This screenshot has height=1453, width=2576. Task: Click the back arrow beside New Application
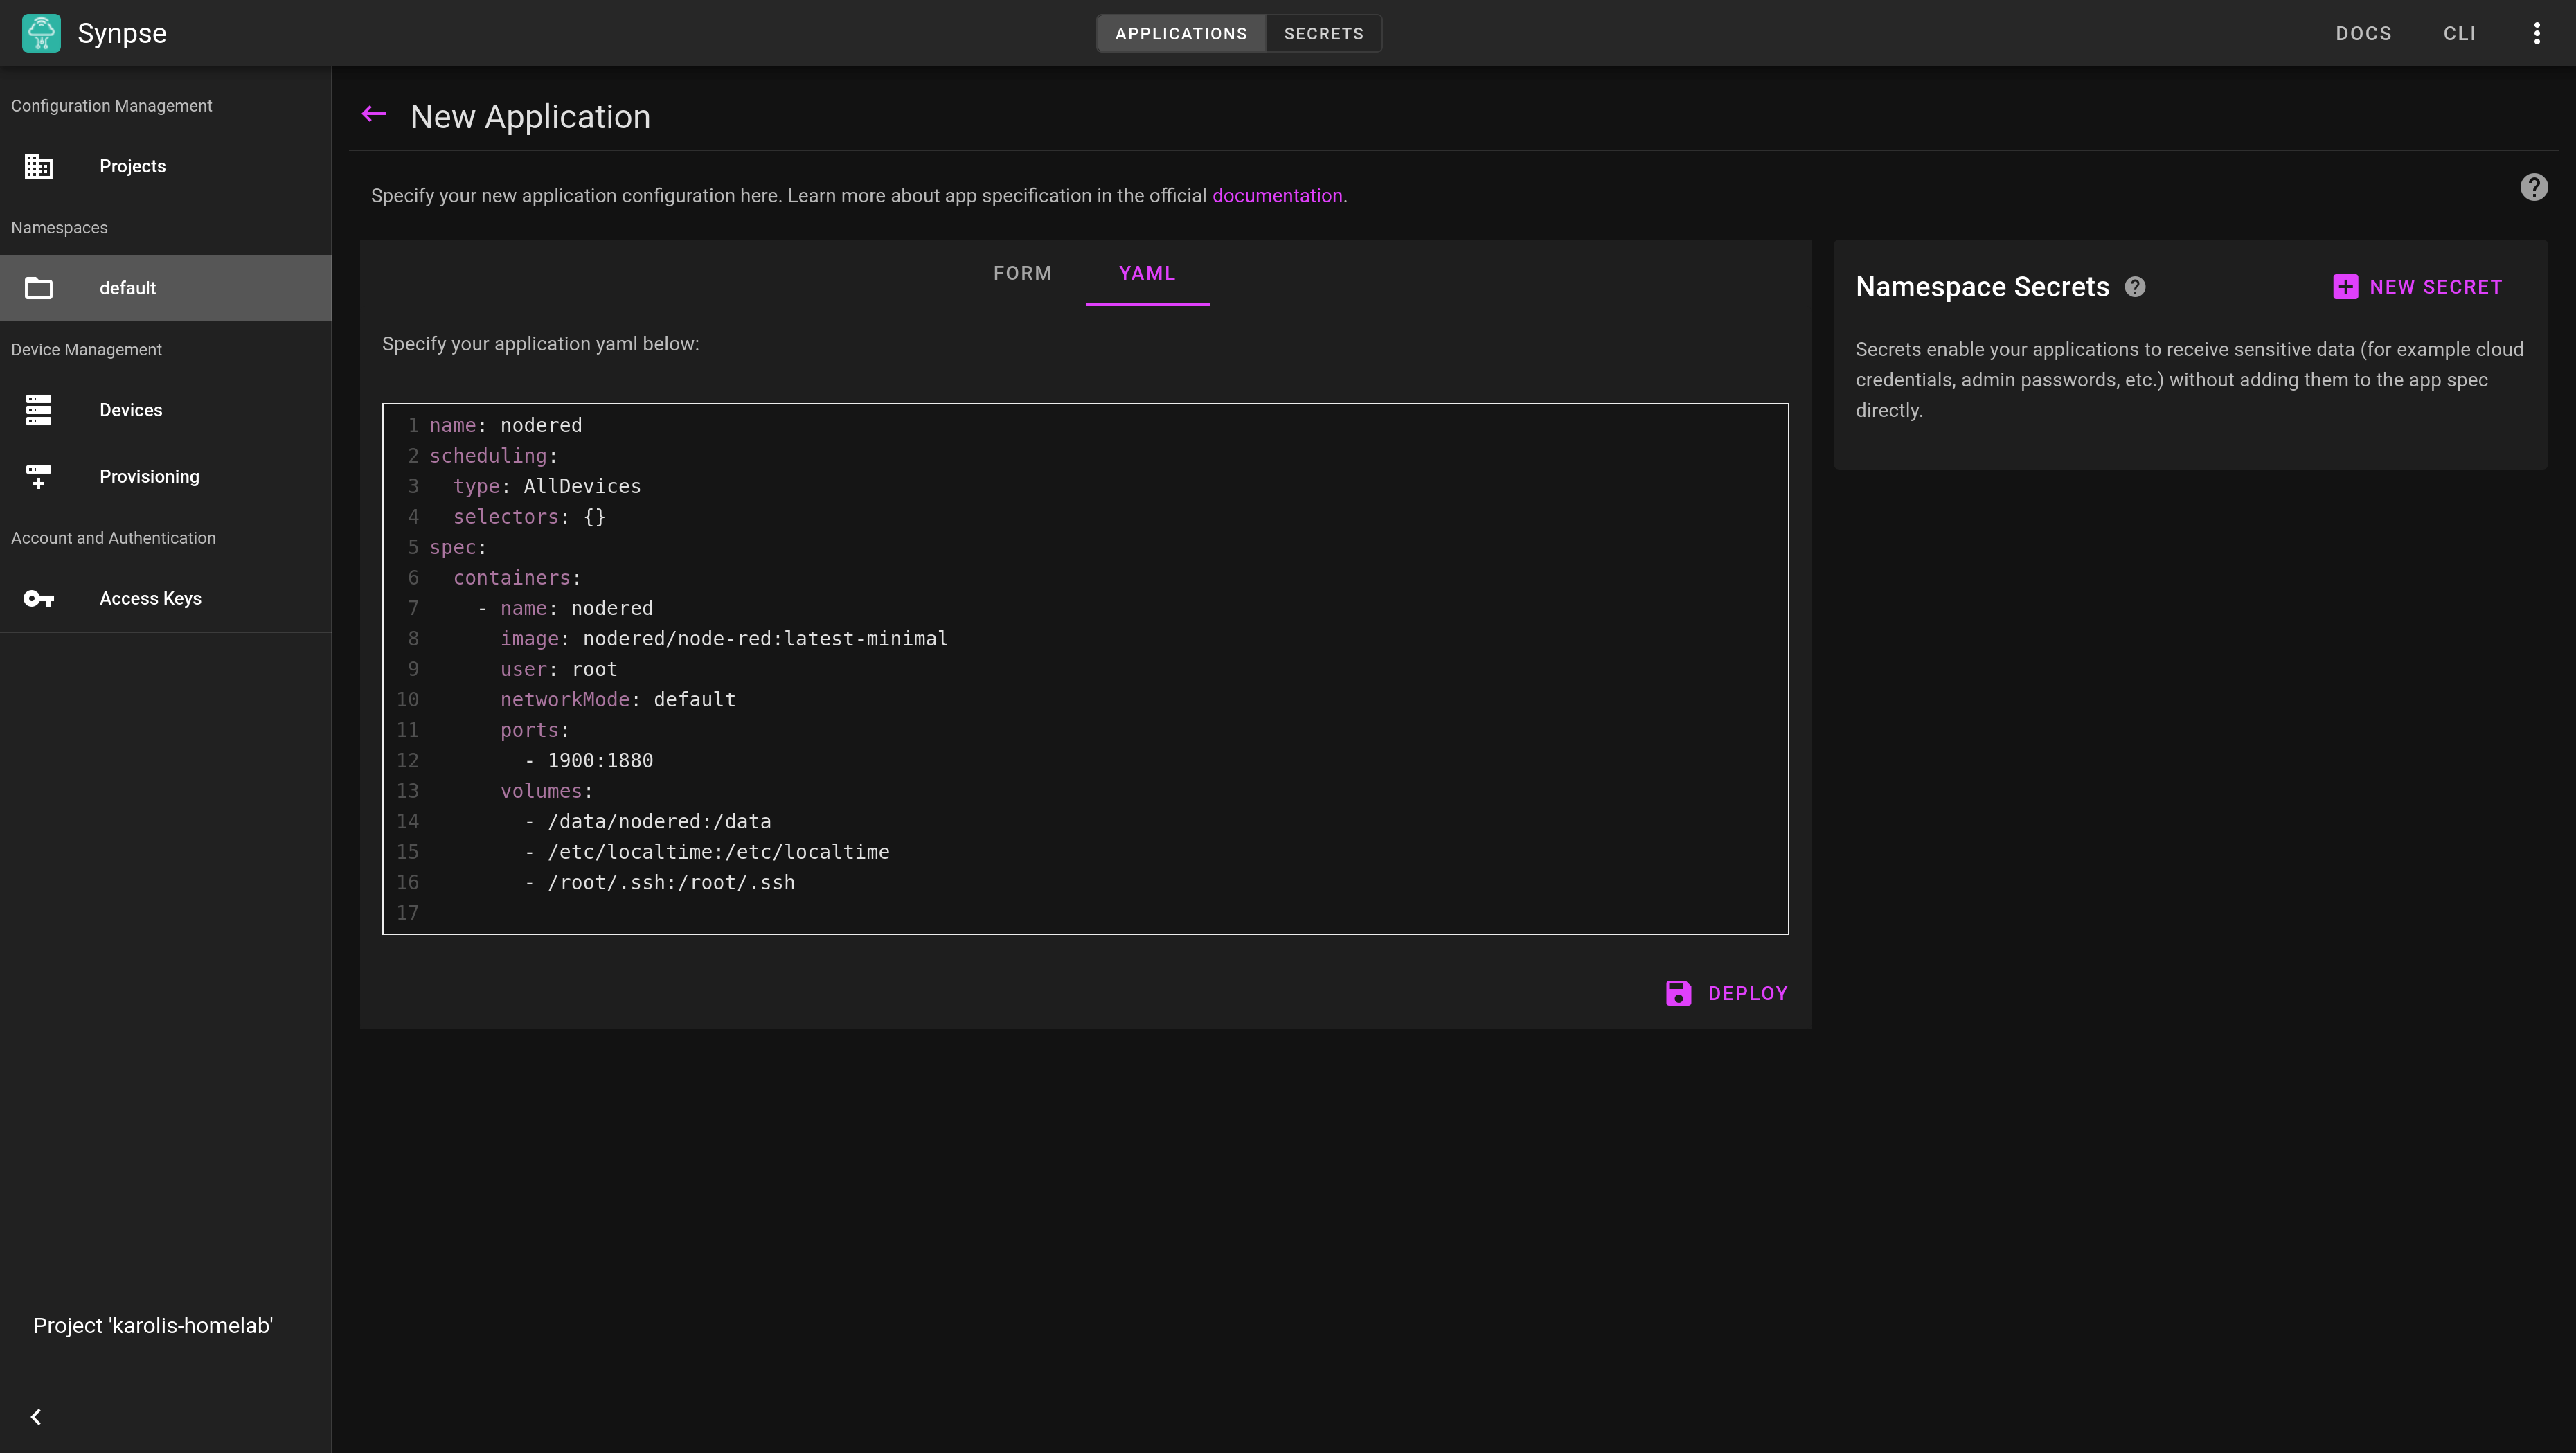(x=374, y=114)
